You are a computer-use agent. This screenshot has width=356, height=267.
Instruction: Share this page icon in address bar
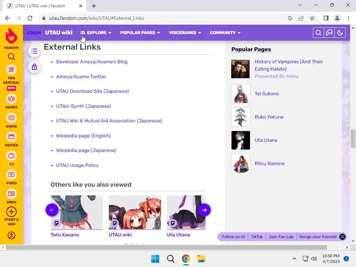(x=301, y=18)
